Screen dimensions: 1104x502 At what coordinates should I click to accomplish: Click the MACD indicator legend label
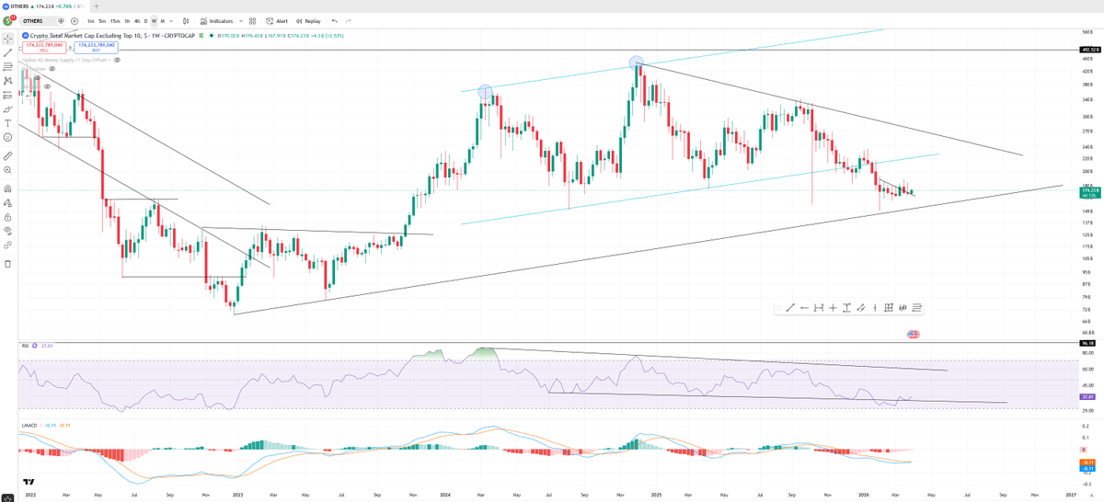pos(29,425)
